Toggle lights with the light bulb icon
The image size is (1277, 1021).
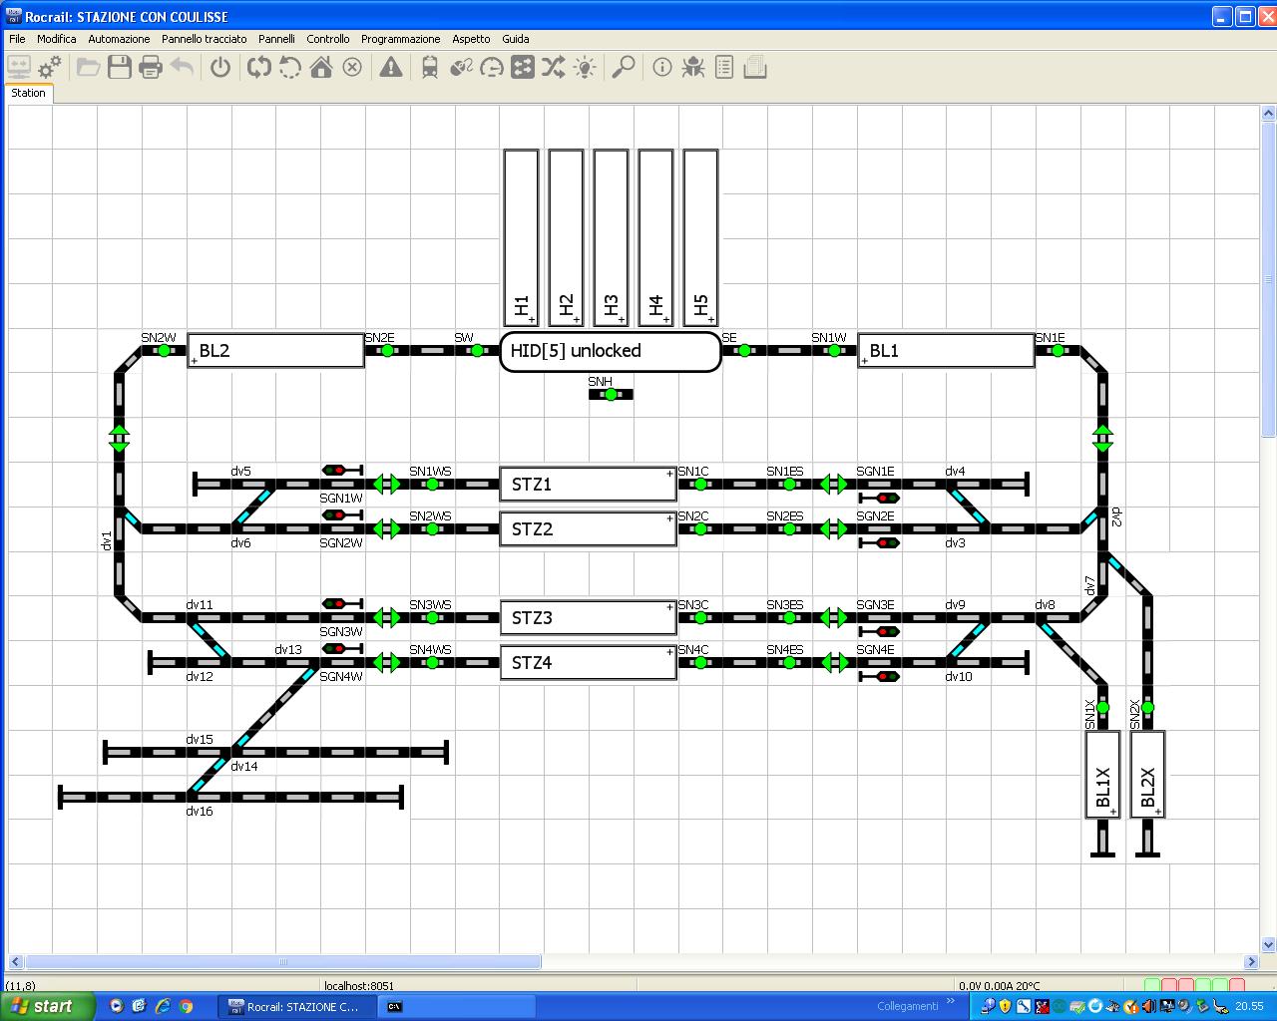coord(585,67)
